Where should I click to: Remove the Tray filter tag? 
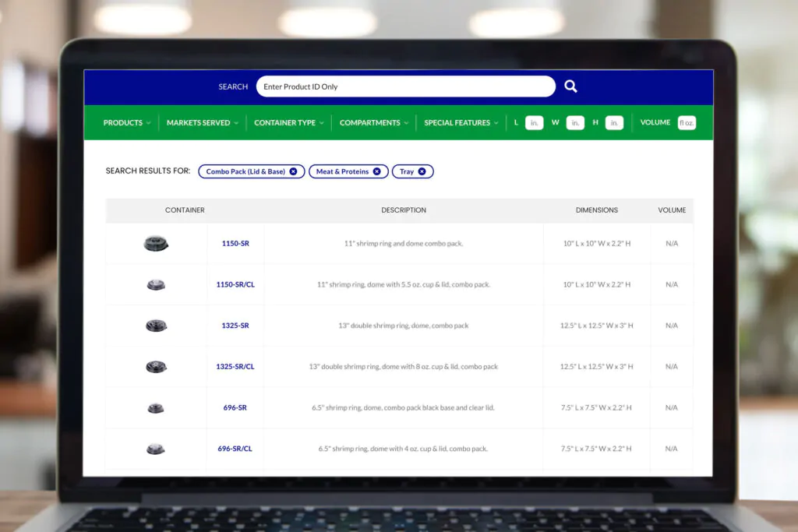click(x=422, y=171)
